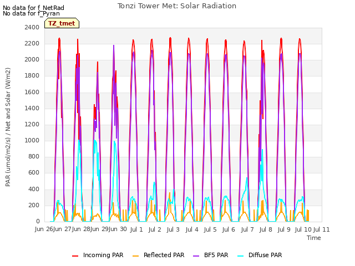This screenshot has width=355, height=266.
Task: Click the Jul 5 x-axis date label
Action: [x=210, y=229]
